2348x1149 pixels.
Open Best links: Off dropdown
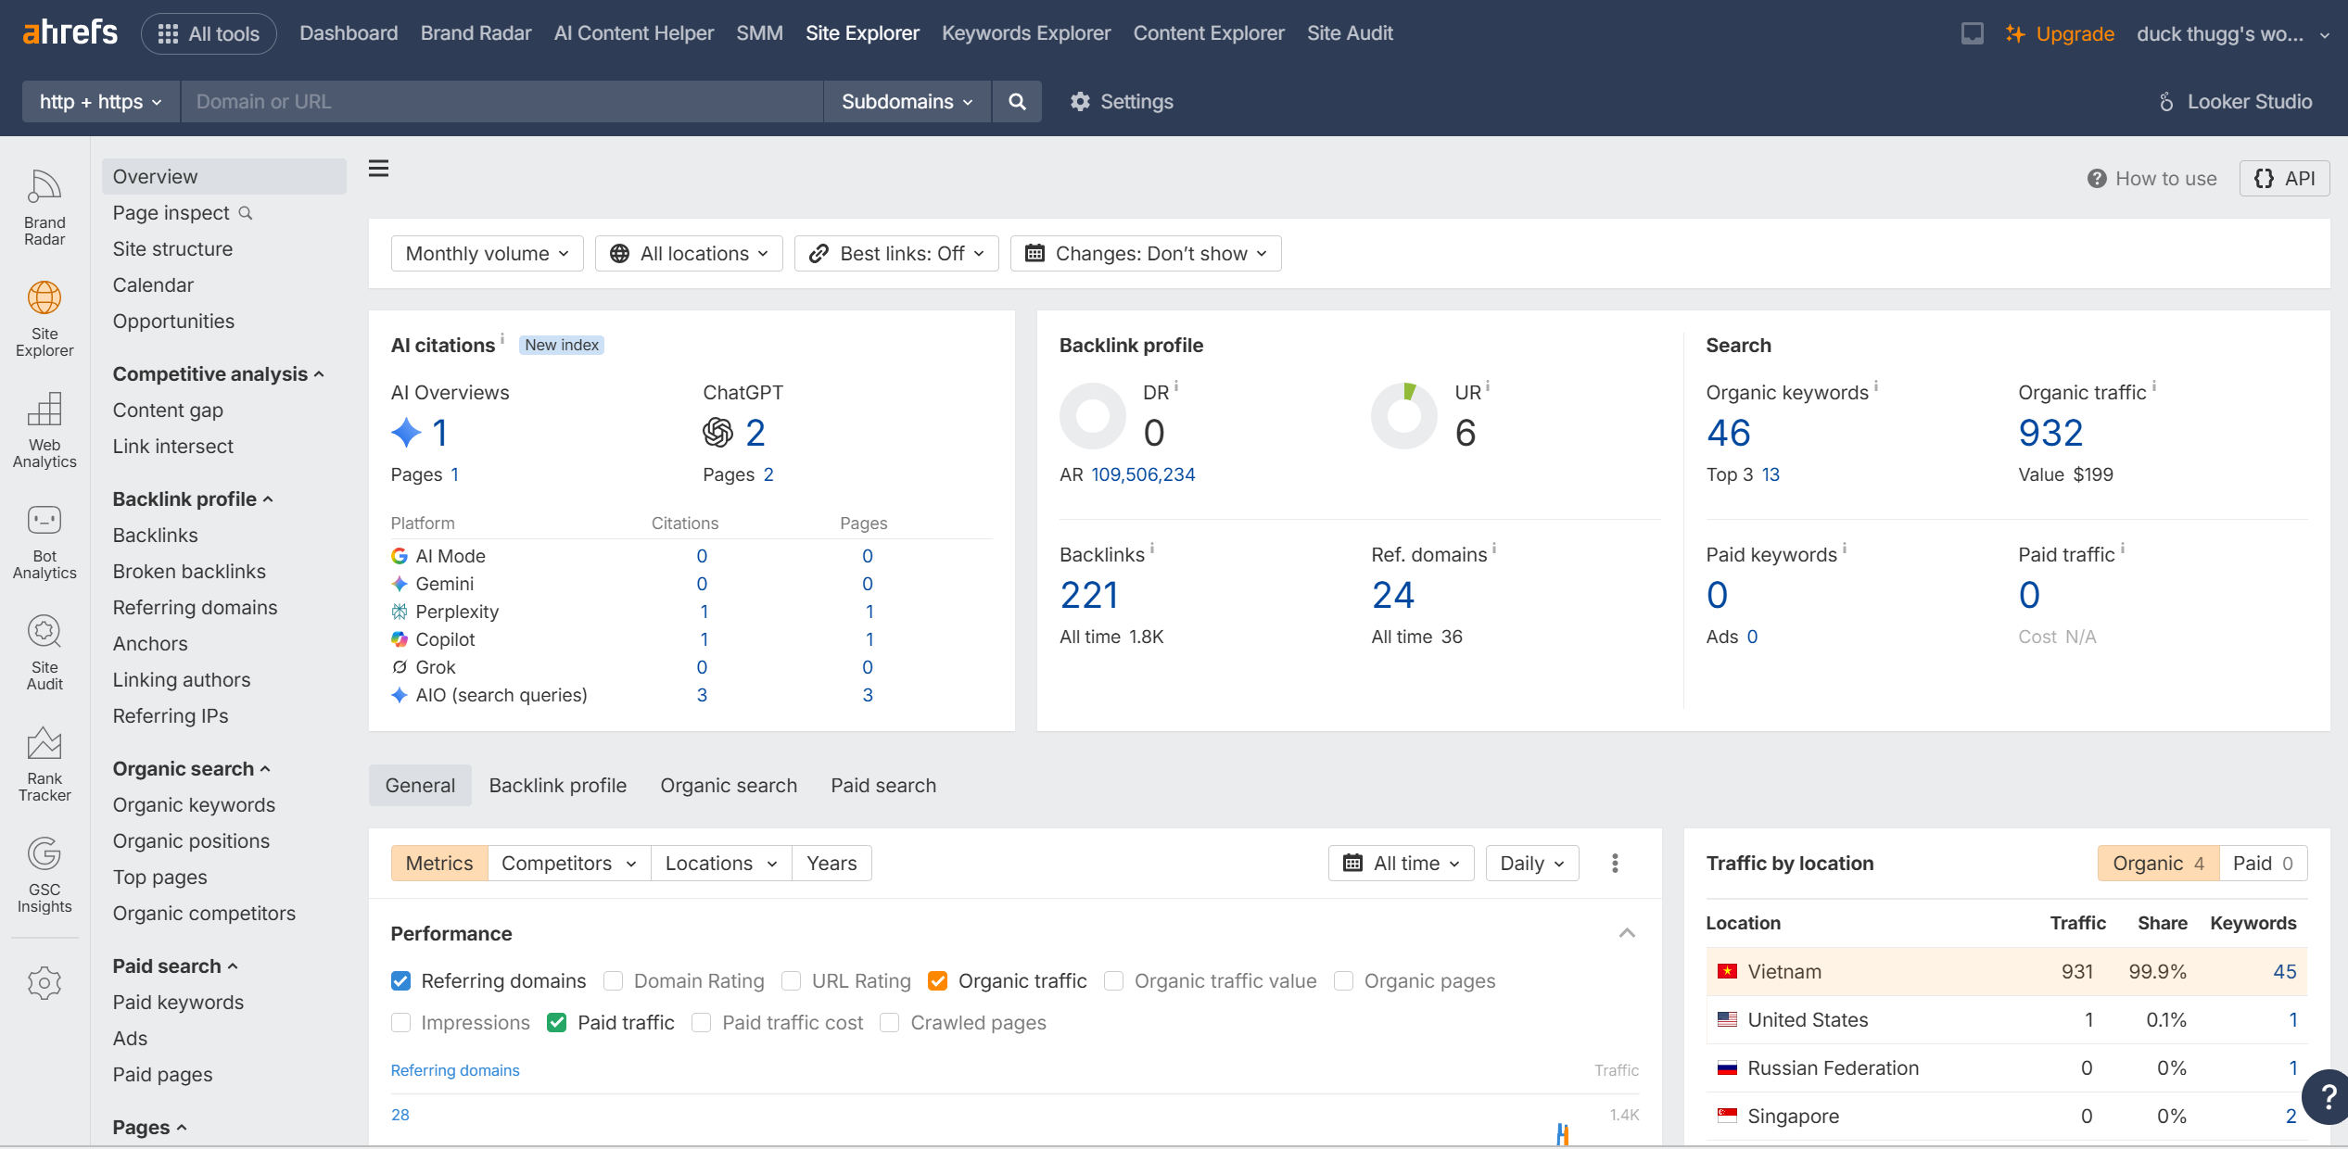point(896,253)
